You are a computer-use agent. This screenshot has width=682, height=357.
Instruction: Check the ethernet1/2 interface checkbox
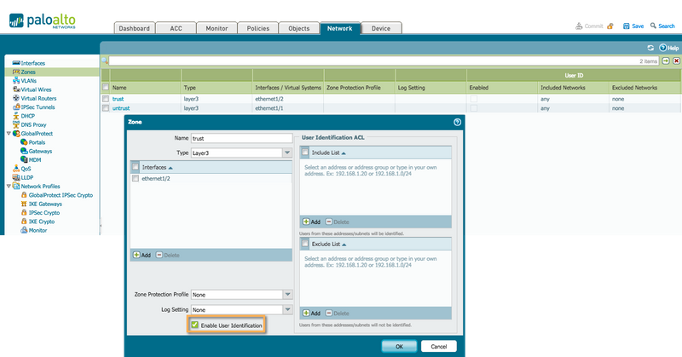tap(136, 178)
